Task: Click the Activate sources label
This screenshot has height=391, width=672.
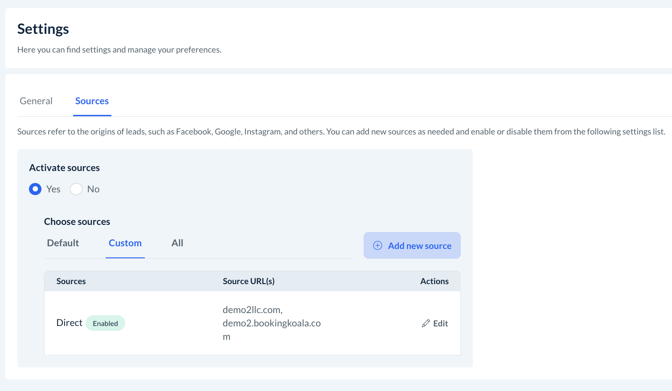Action: (x=64, y=168)
